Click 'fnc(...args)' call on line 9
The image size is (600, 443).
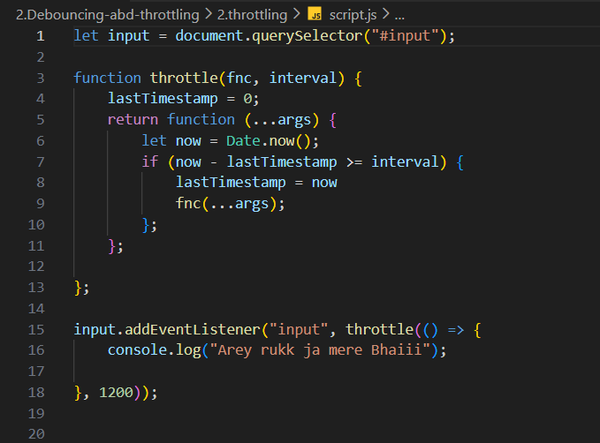(226, 203)
